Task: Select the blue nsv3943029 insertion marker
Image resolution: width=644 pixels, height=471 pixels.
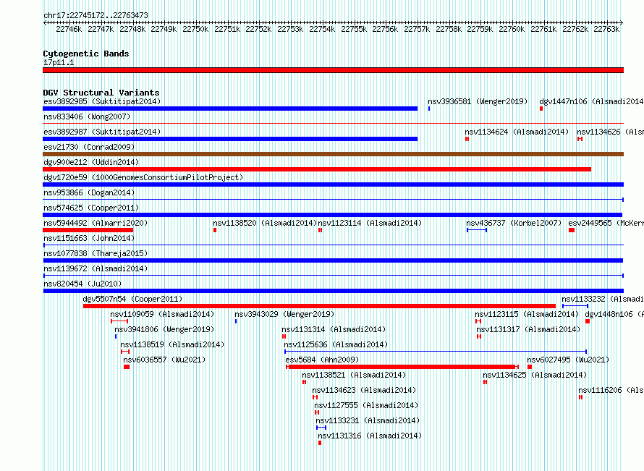Action: point(236,321)
